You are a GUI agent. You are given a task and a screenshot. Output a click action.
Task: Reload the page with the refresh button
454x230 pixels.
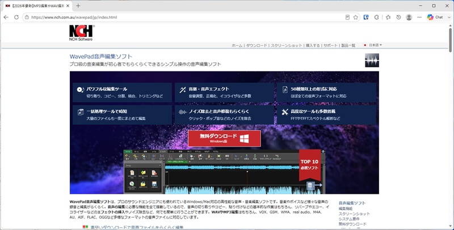[x=16, y=18]
